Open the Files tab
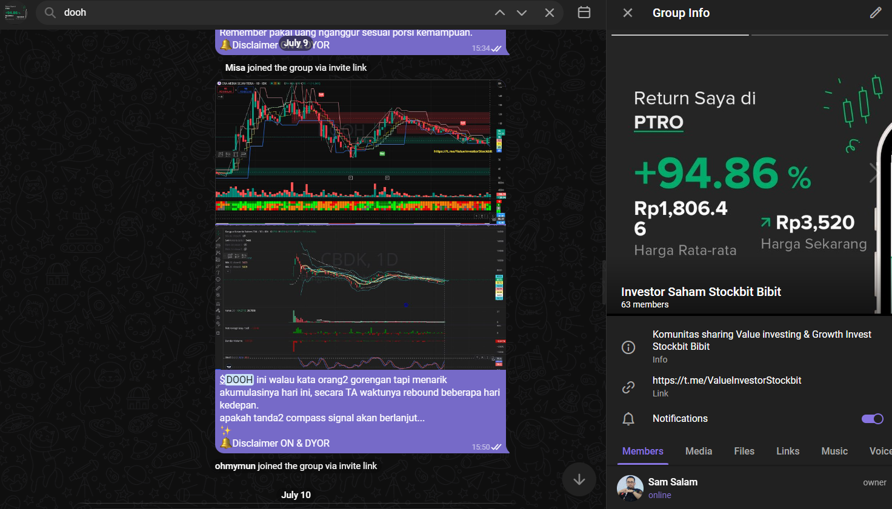 pos(744,452)
